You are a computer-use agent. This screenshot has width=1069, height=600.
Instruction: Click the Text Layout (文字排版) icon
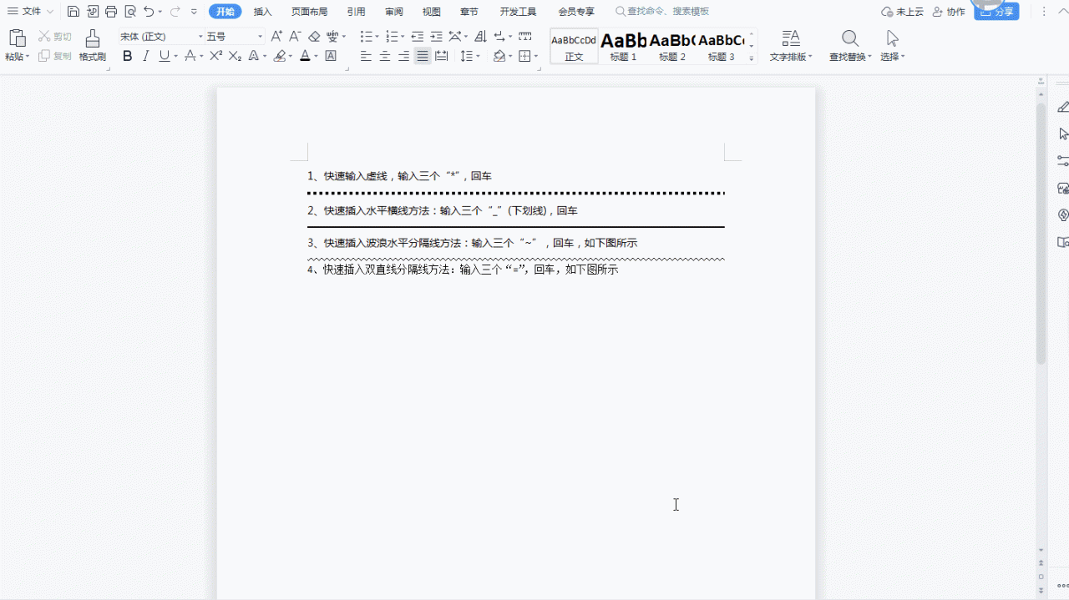(x=790, y=38)
